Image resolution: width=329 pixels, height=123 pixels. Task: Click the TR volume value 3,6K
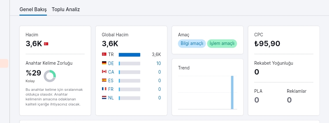point(156,55)
